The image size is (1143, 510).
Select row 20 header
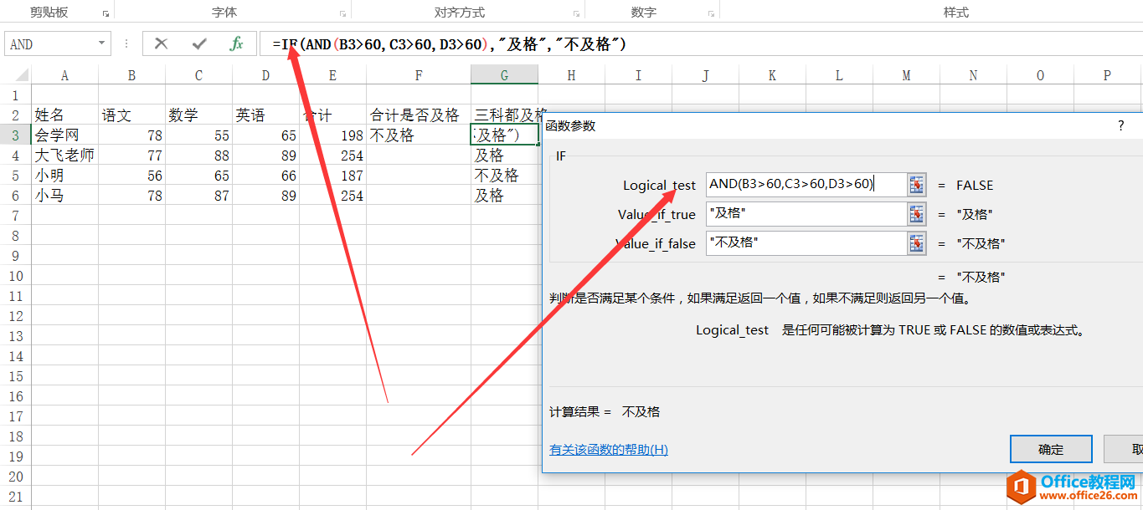pyautogui.click(x=15, y=477)
